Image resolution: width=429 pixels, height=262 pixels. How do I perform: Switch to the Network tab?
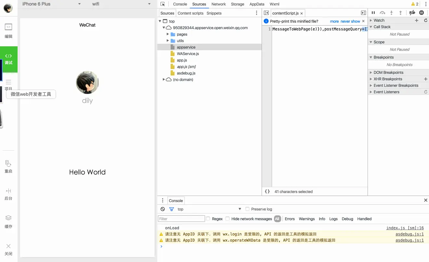pos(219,4)
